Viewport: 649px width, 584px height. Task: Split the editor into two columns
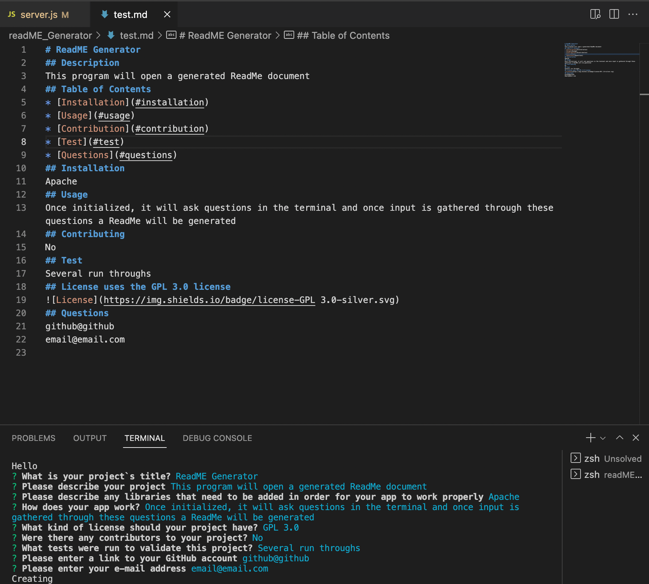click(614, 14)
